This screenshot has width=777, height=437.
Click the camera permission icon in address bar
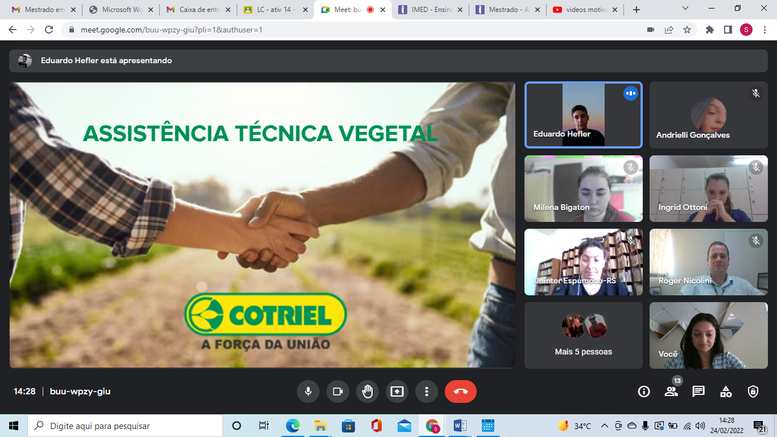point(651,30)
